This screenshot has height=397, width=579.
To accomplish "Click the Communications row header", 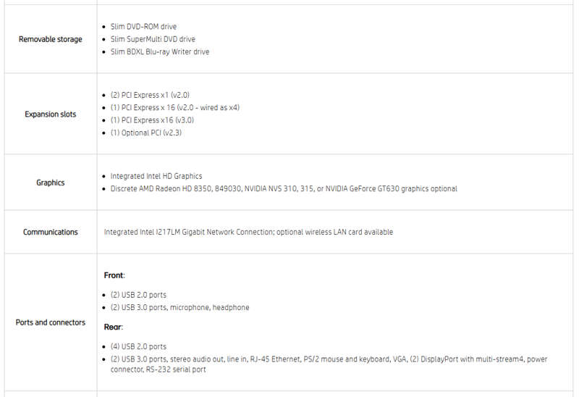I will [51, 232].
